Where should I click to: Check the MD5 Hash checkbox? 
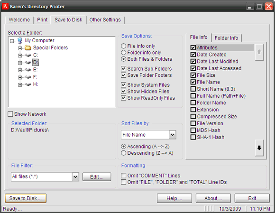193,130
